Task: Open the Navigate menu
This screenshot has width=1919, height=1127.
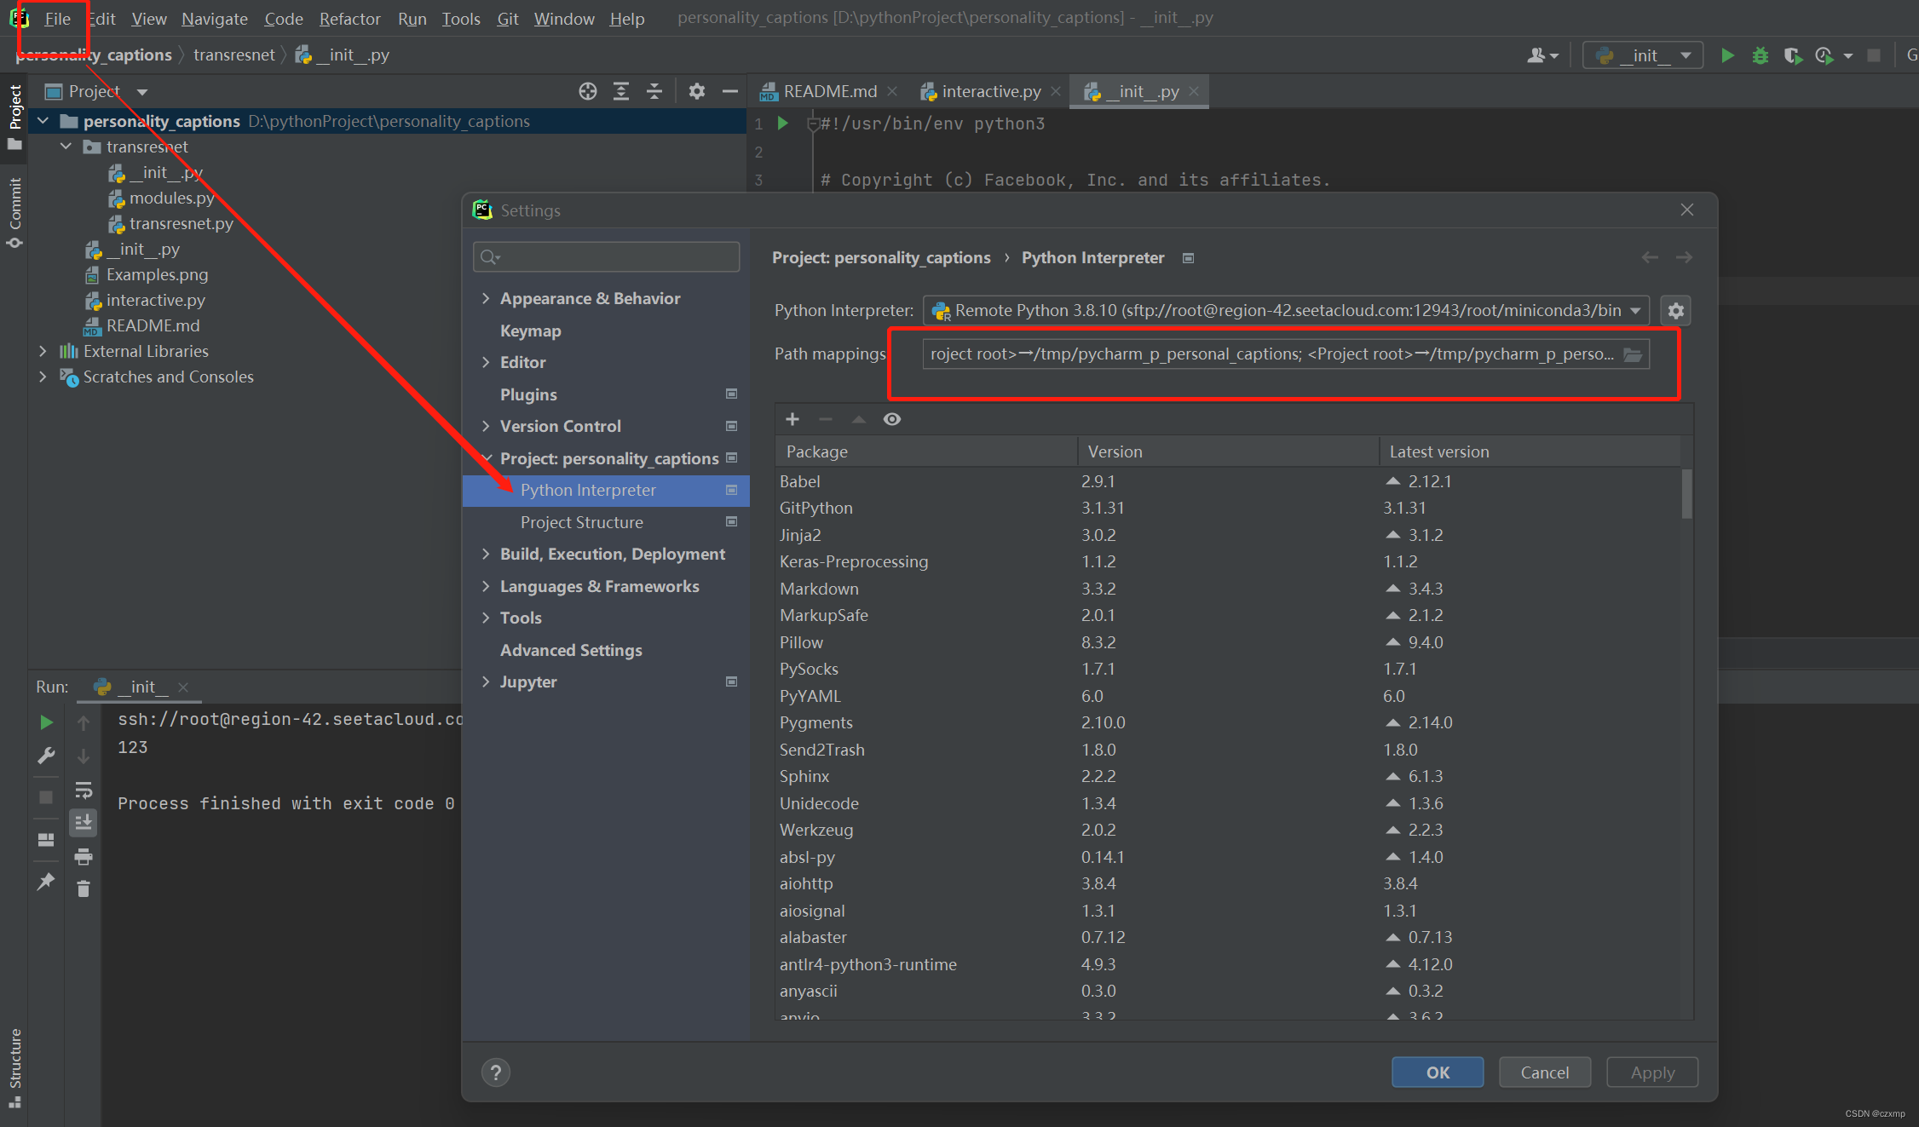Action: pyautogui.click(x=214, y=19)
